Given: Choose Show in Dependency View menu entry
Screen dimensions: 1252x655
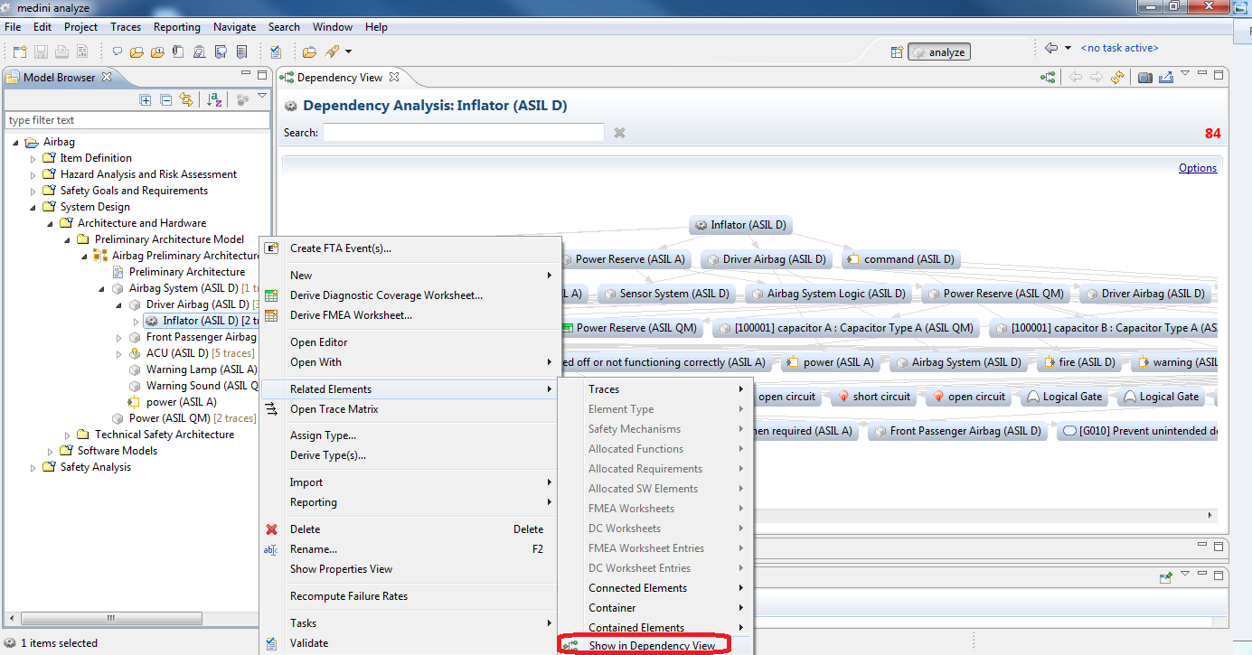Looking at the screenshot, I should [x=651, y=646].
